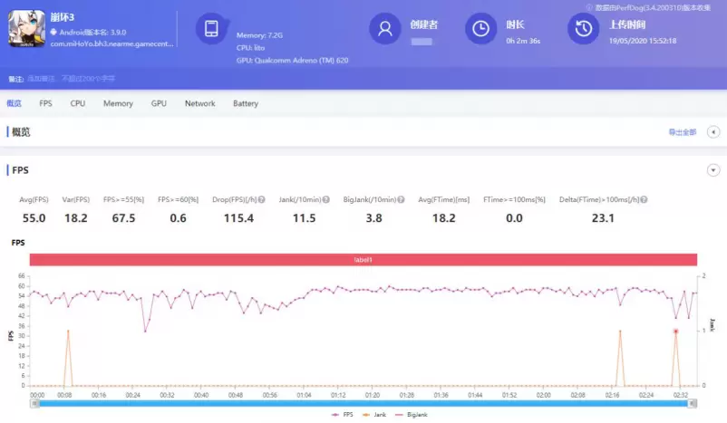Switch to the CPU tab
The height and width of the screenshot is (423, 727).
point(78,103)
